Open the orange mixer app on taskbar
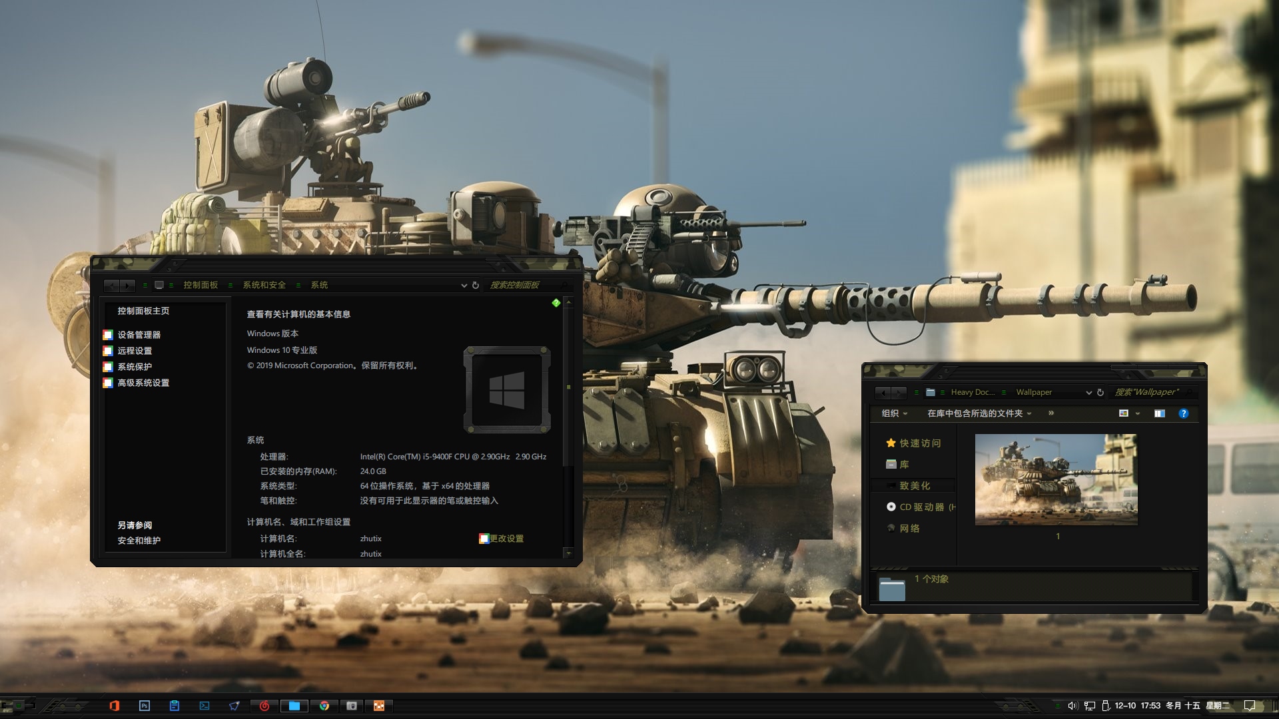Screen dimensions: 1279x719 tap(379, 706)
